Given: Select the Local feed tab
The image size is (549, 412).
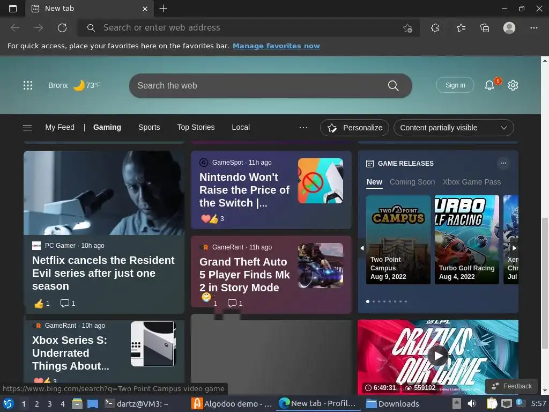Looking at the screenshot, I should 241,128.
